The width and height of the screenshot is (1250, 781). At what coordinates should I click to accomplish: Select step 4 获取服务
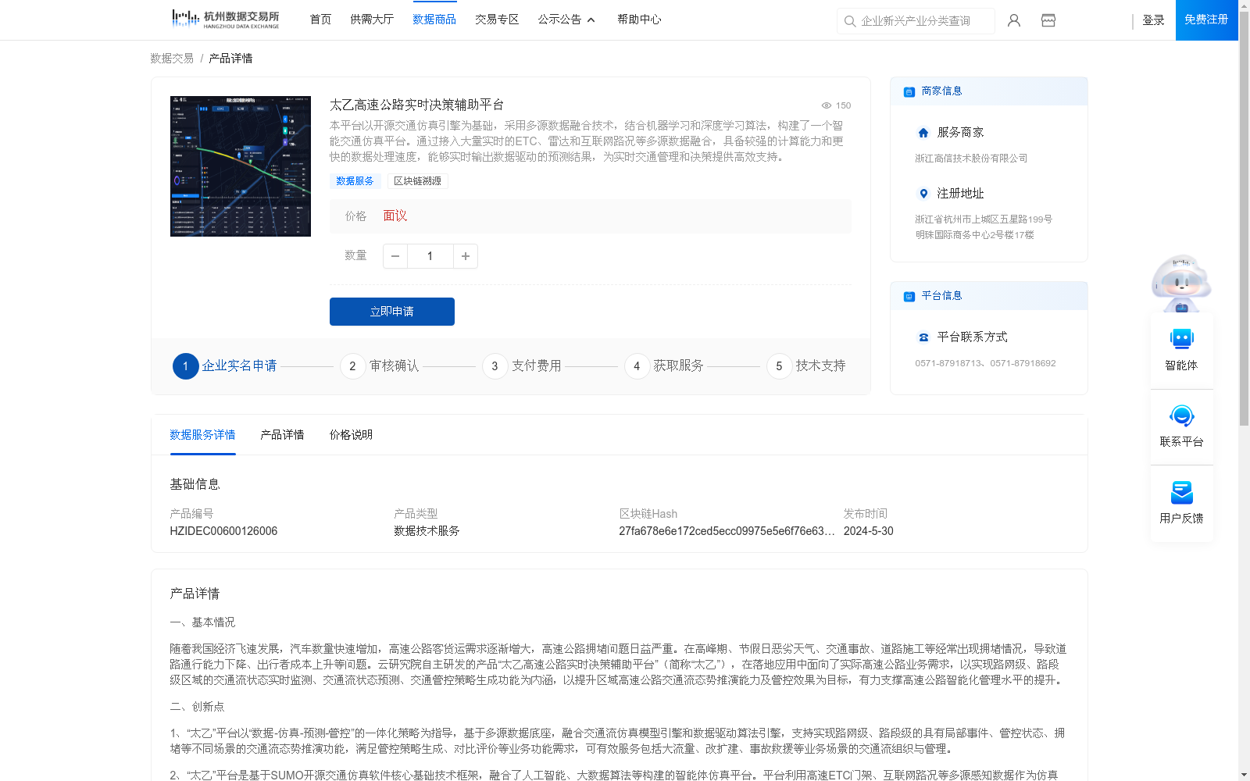(x=664, y=366)
